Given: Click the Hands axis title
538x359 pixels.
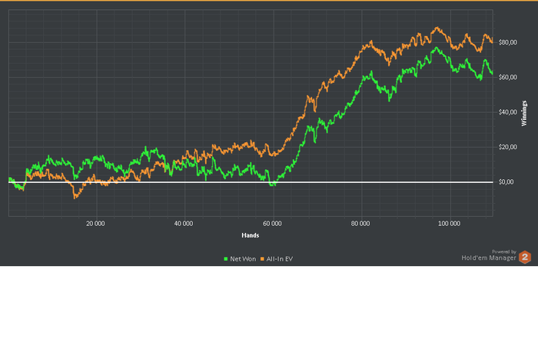Looking at the screenshot, I should [250, 235].
